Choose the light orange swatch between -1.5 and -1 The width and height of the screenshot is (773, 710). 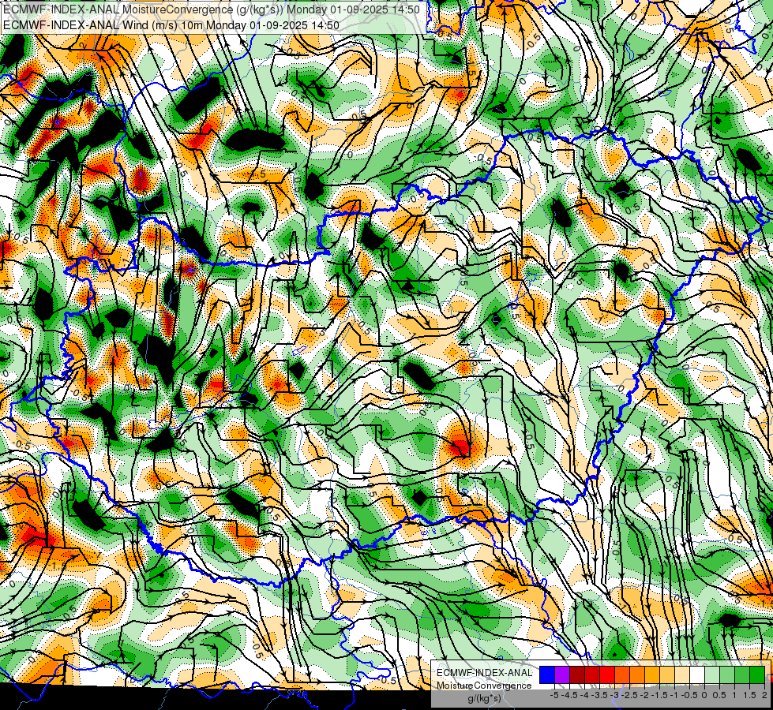click(667, 675)
